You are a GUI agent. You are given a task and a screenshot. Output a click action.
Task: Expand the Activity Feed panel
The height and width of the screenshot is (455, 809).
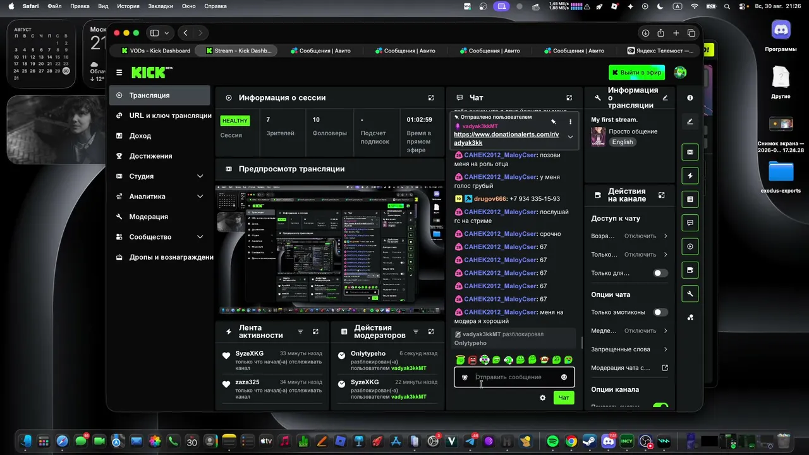(315, 331)
